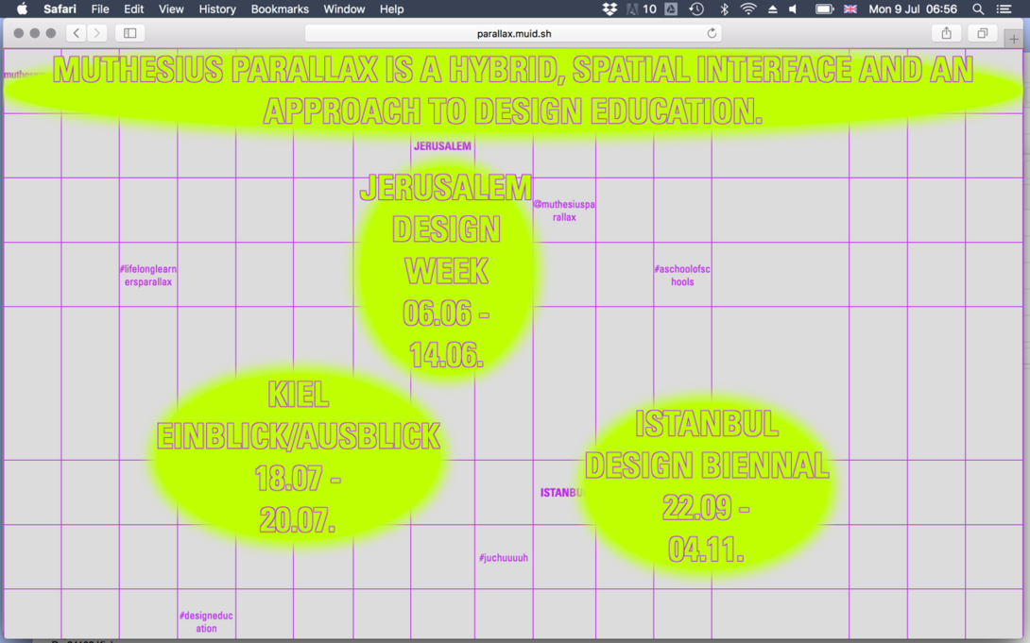The width and height of the screenshot is (1030, 643).
Task: Open the History menu
Action: (x=217, y=9)
